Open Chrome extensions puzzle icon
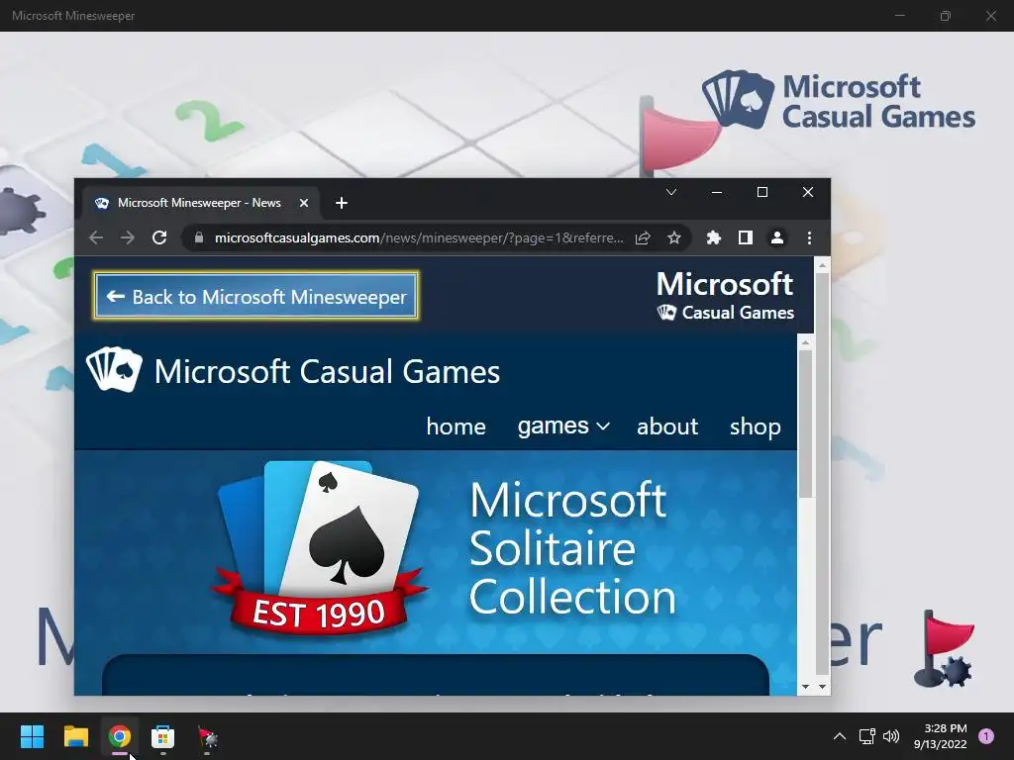 [x=713, y=237]
